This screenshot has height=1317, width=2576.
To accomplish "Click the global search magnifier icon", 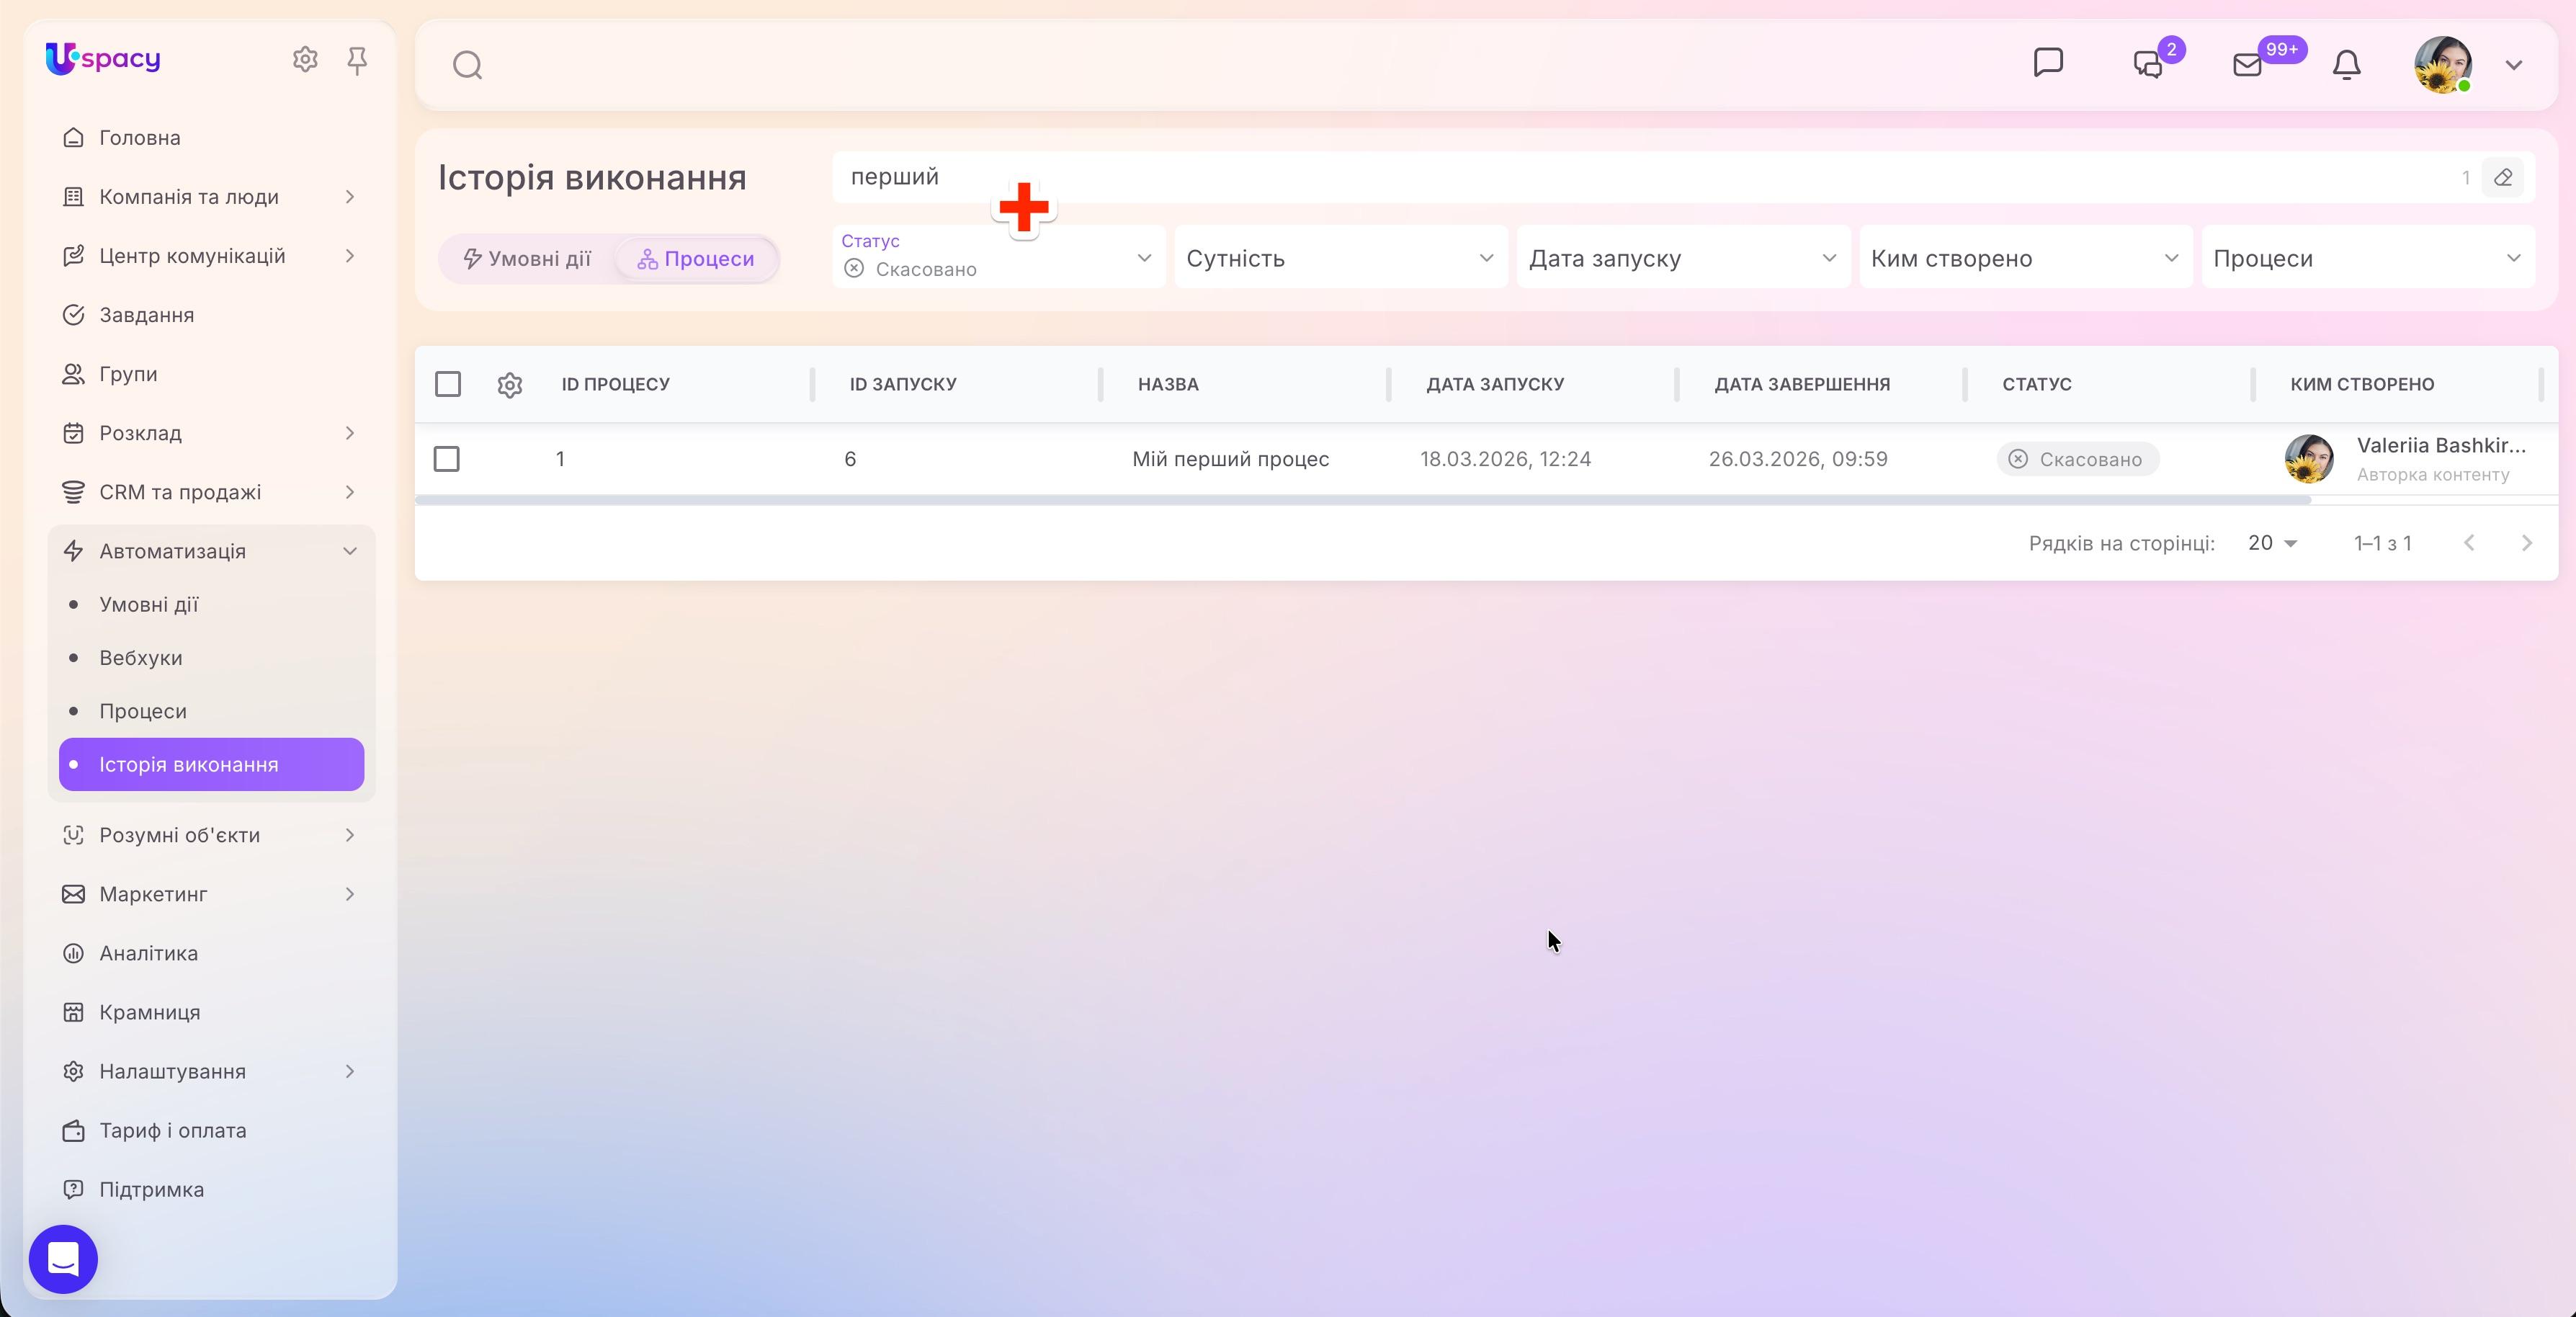I will tap(467, 66).
